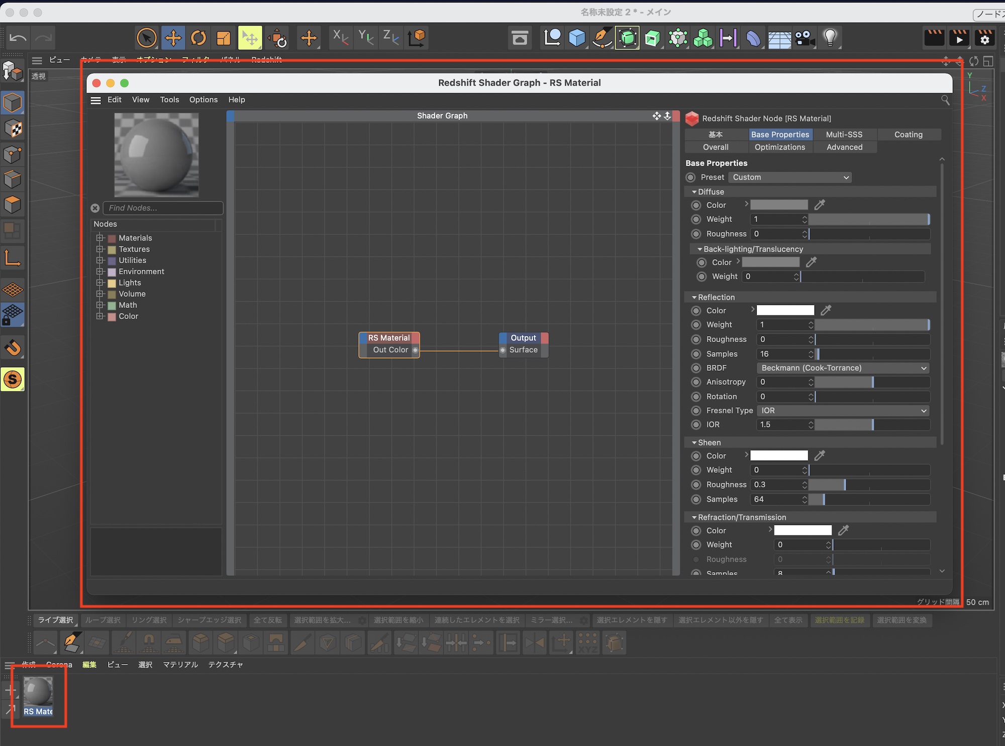
Task: Click the Diffuse Color eyedropper icon
Action: coord(820,205)
